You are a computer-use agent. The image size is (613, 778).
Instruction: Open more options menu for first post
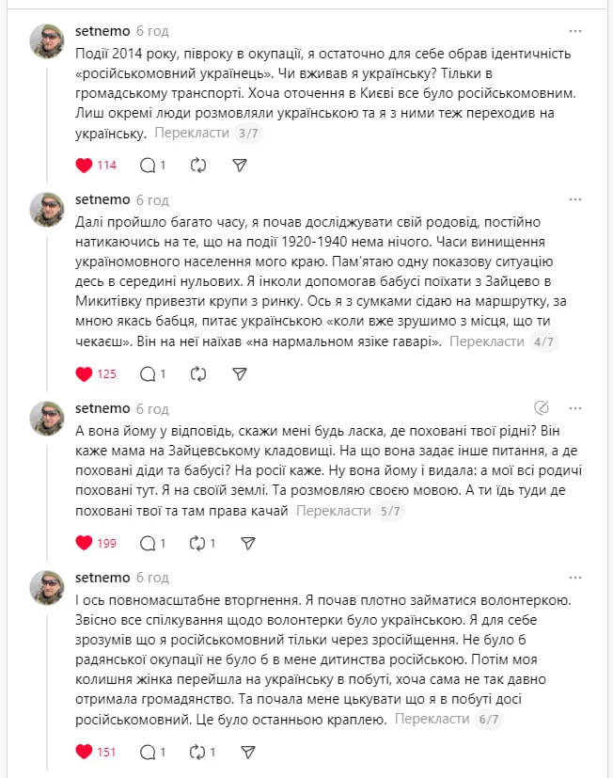coord(575,31)
